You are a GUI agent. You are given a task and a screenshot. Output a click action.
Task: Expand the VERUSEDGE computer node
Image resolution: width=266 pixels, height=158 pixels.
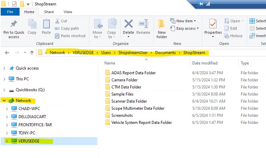(x=7, y=141)
